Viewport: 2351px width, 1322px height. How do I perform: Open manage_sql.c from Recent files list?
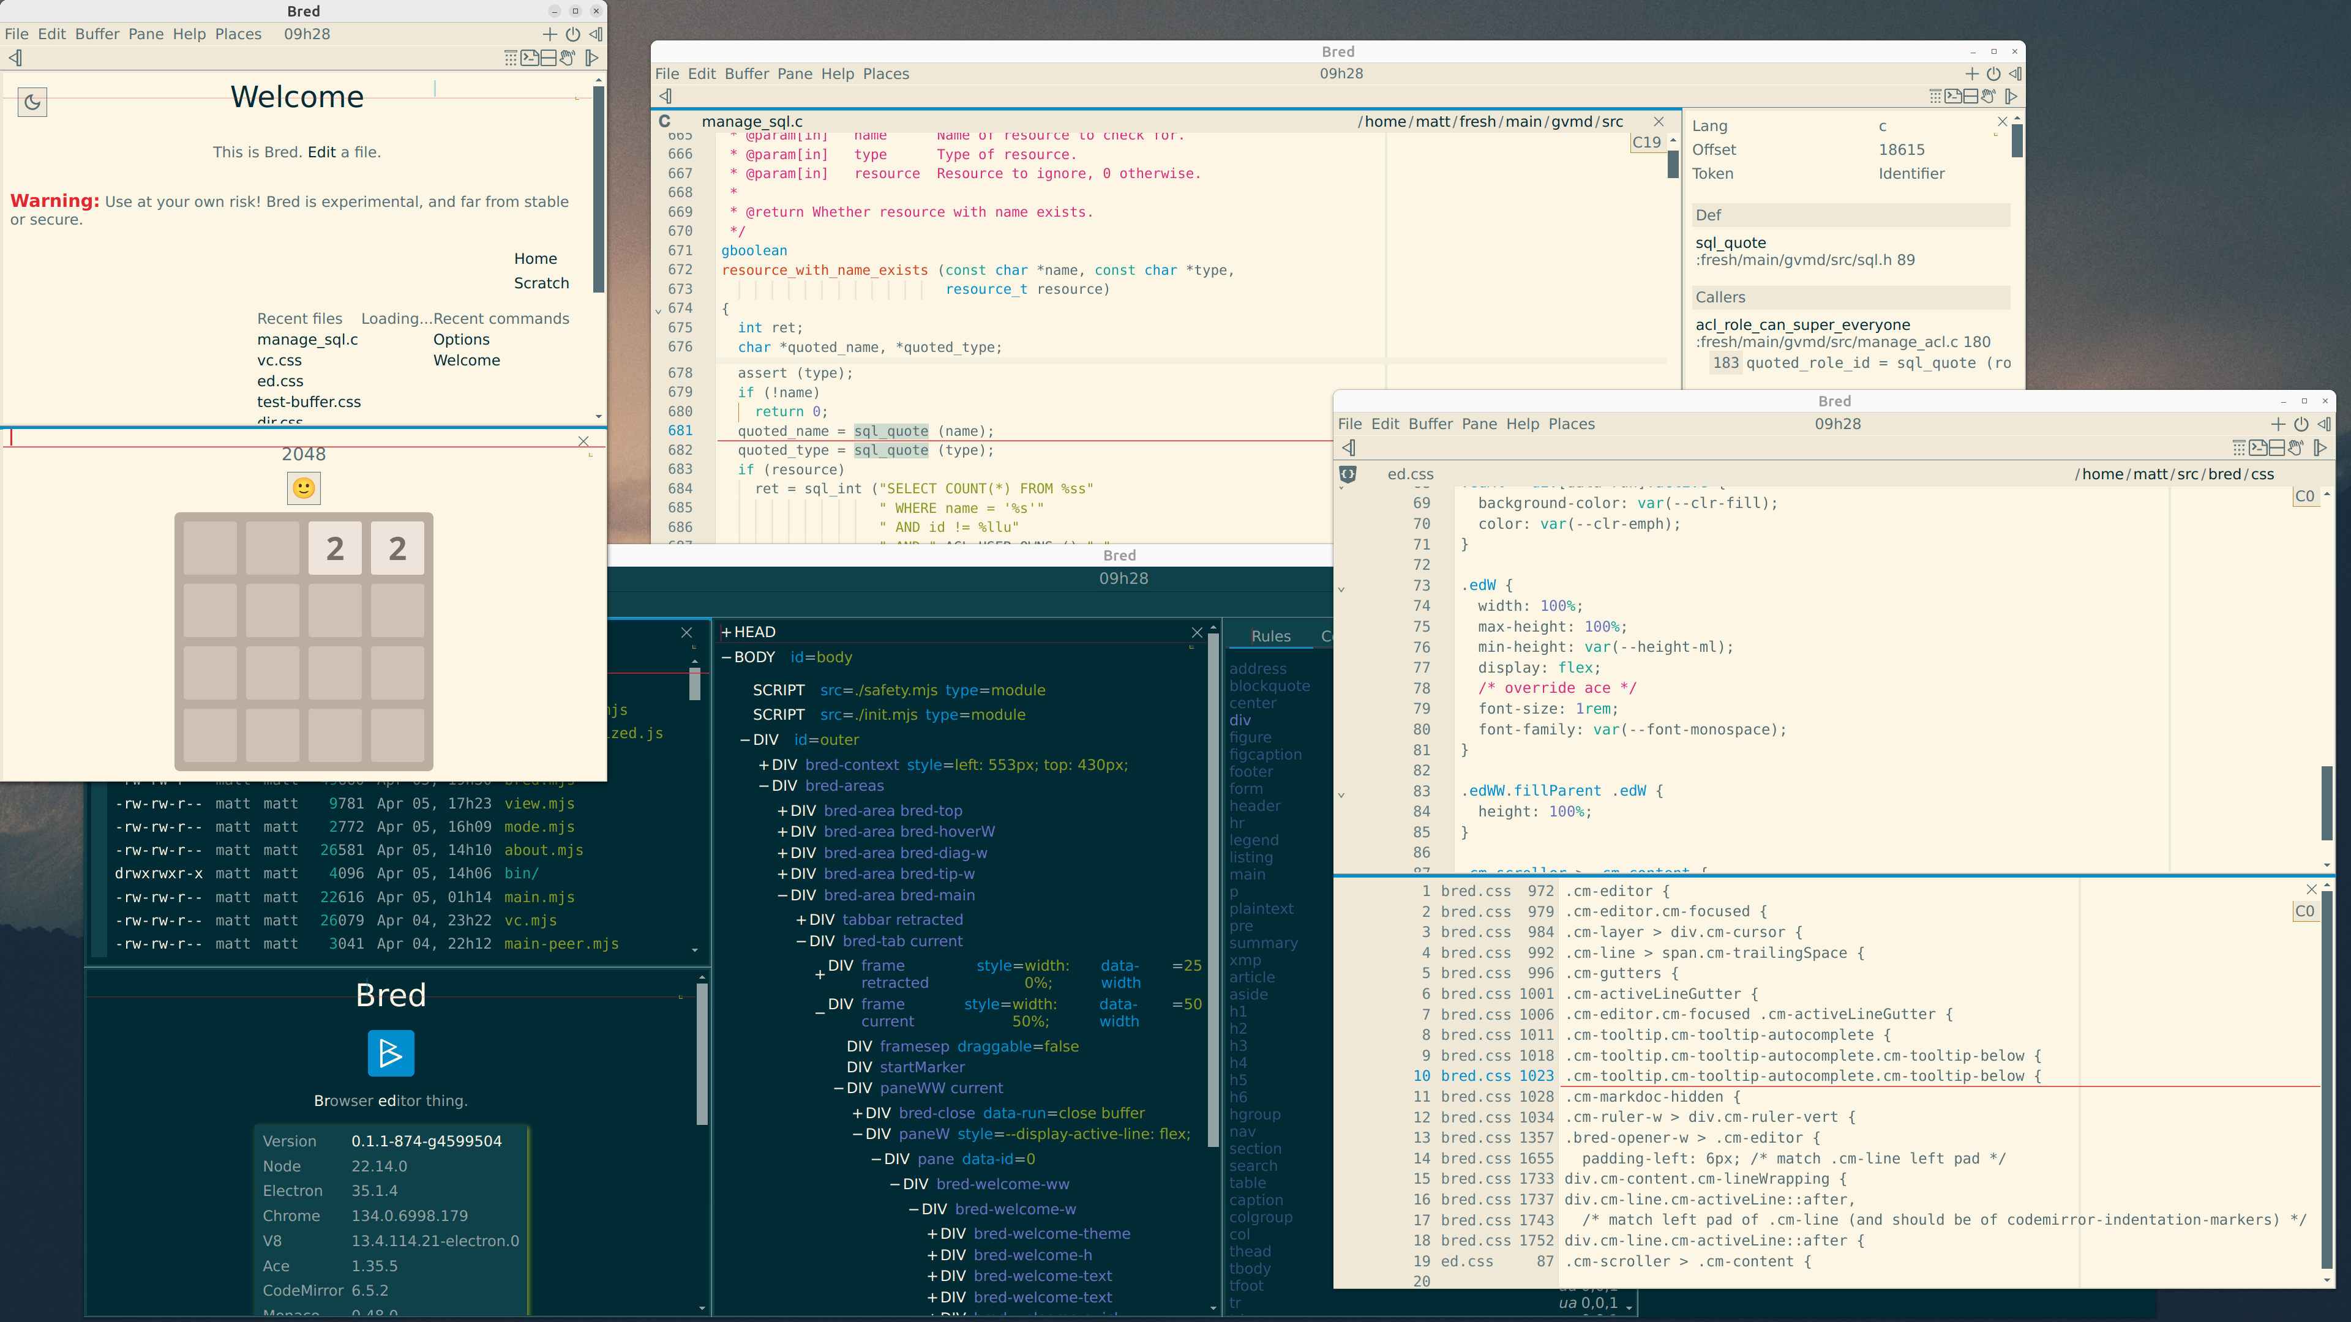point(307,340)
